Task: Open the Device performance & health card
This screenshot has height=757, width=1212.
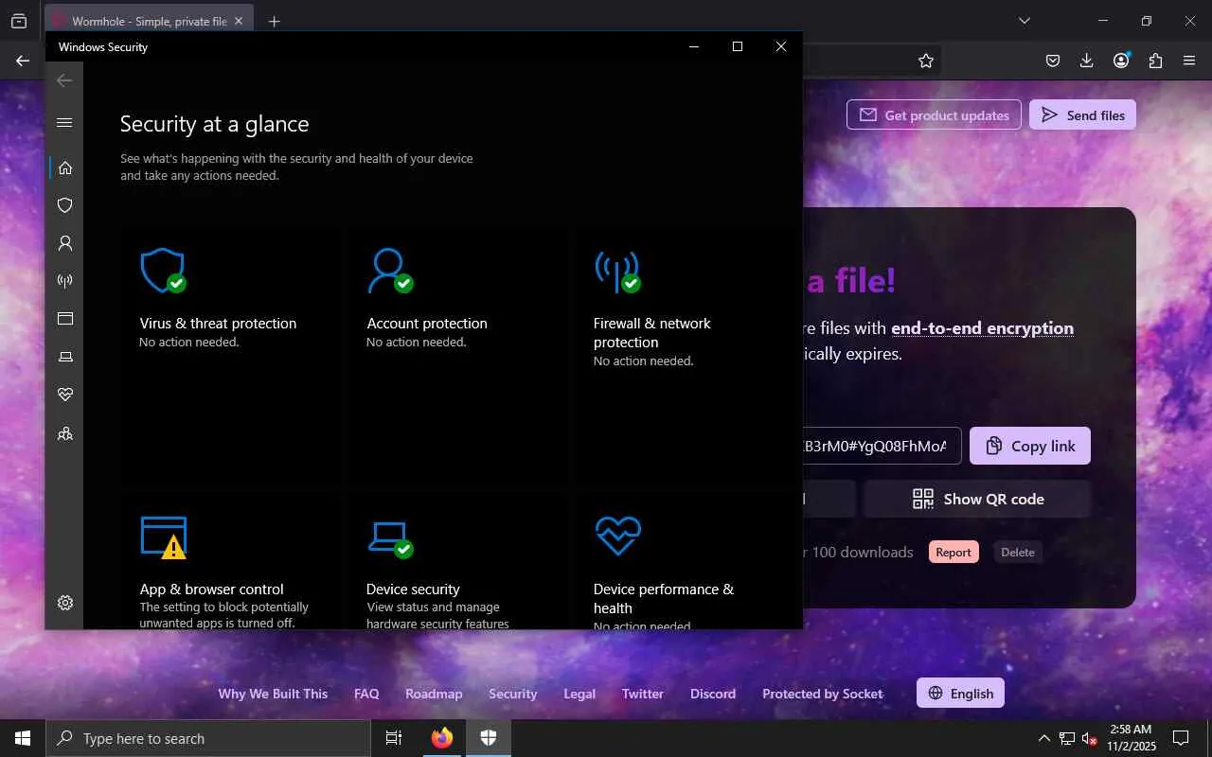Action: pyautogui.click(x=686, y=561)
